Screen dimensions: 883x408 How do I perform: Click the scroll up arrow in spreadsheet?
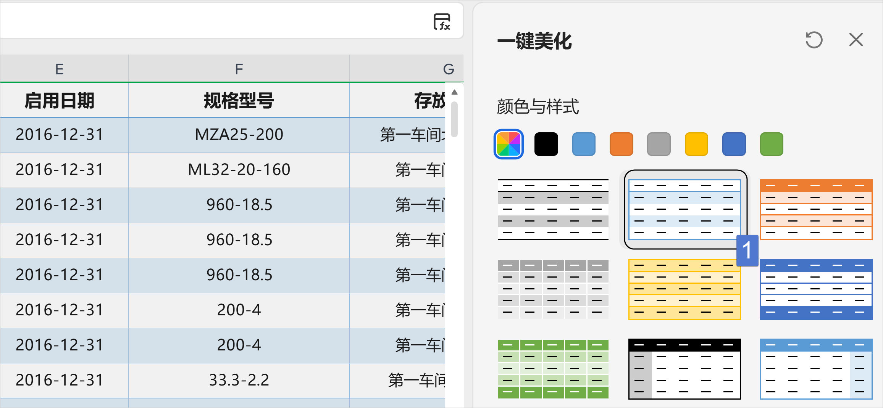pyautogui.click(x=454, y=92)
